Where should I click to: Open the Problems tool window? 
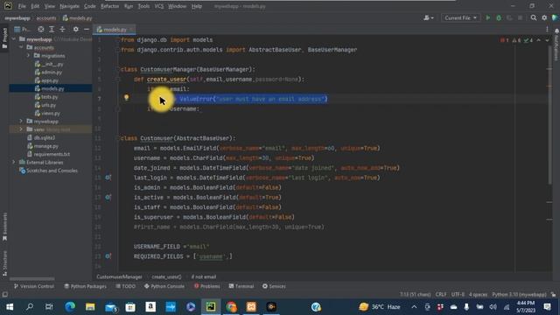(x=207, y=286)
